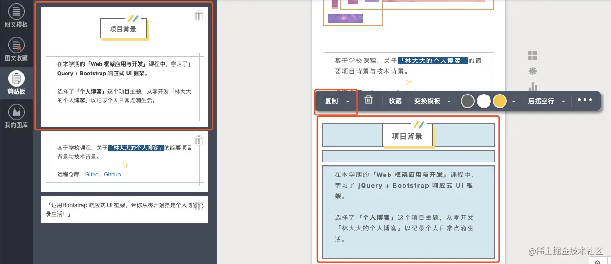Viewport: 611px width, 264px height.
Task: Expand the 后插空行 dropdown arrow
Action: coord(564,101)
